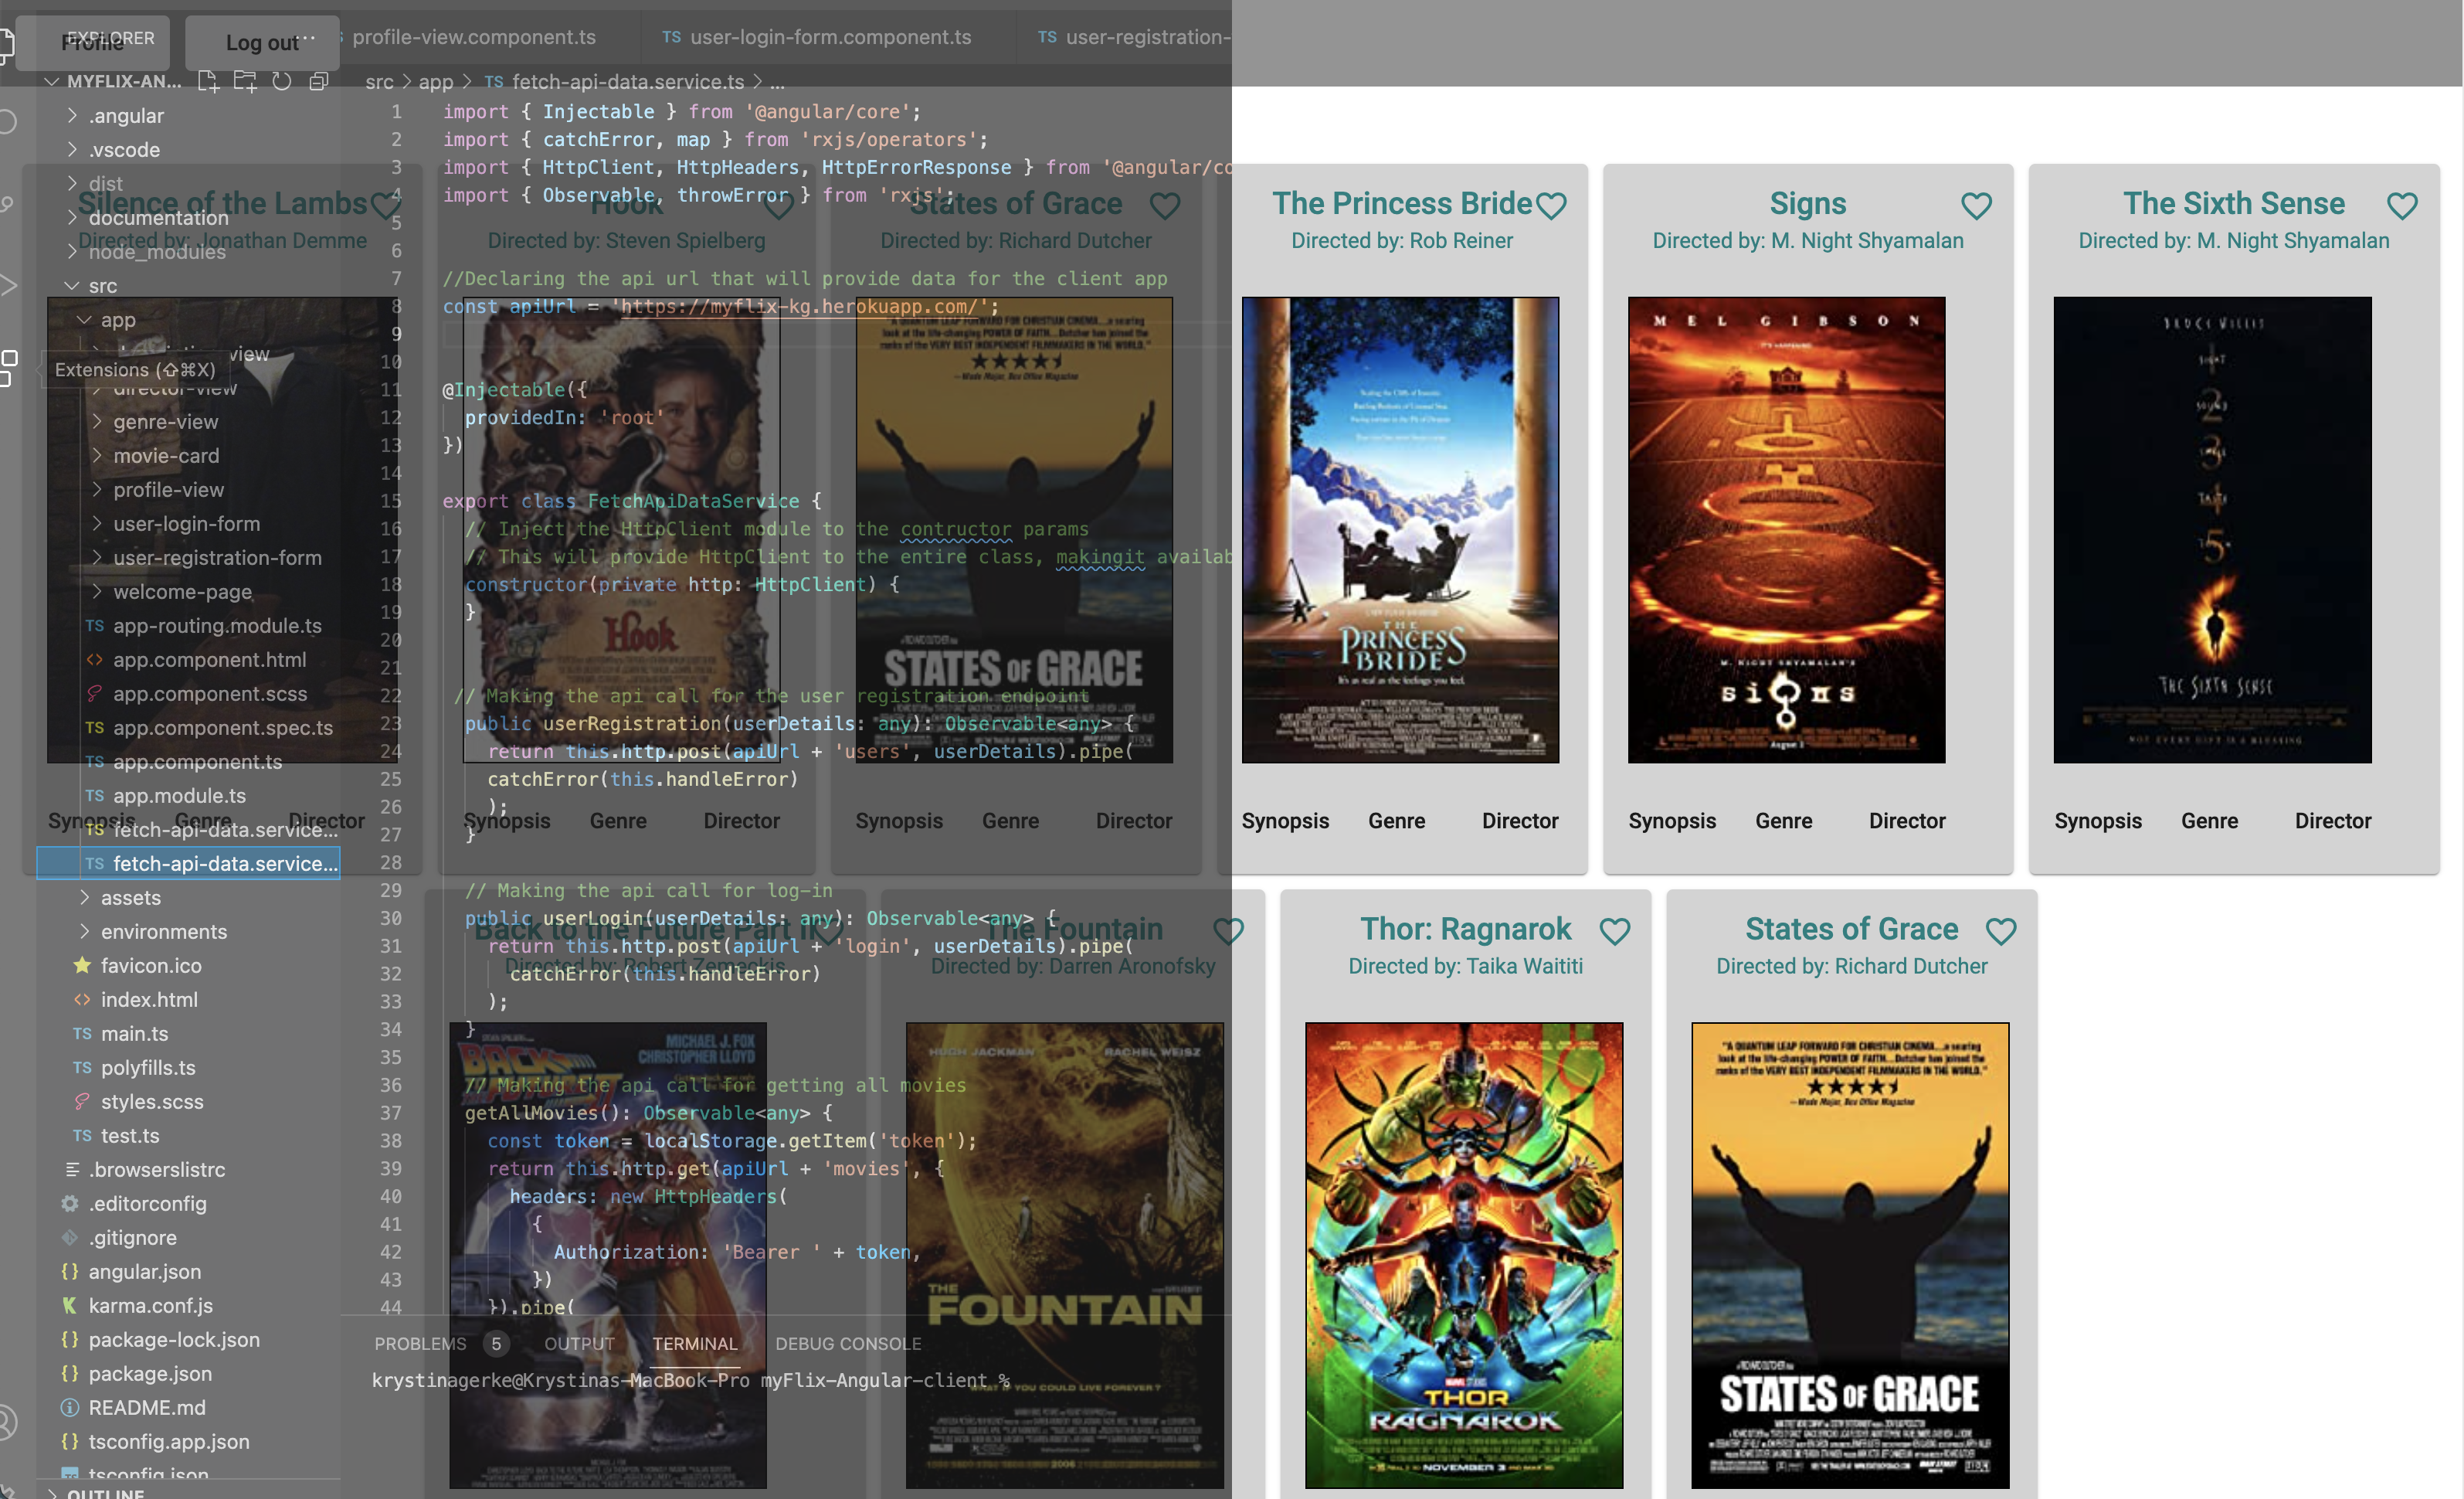Open Synopsis on The Princess Bride card
2464x1499 pixels.
click(1285, 821)
